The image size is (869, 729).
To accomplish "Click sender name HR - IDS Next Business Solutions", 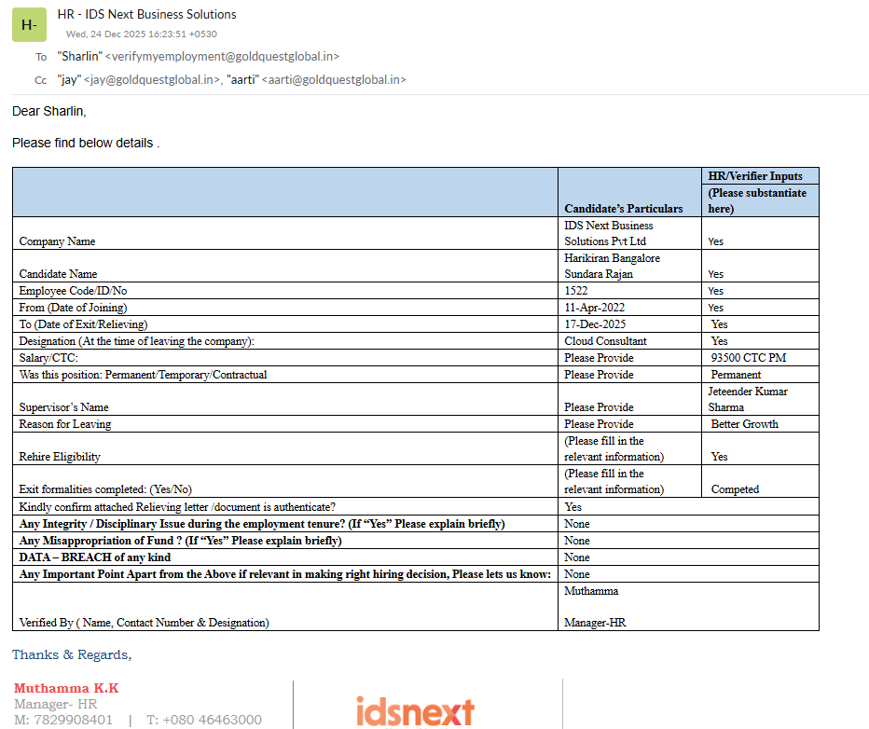I will 147,14.
